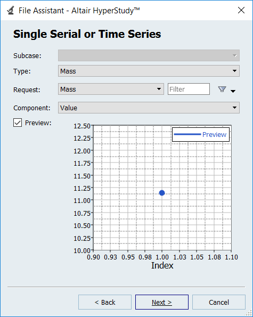Uncheck the Preview checkbox

pyautogui.click(x=18, y=123)
